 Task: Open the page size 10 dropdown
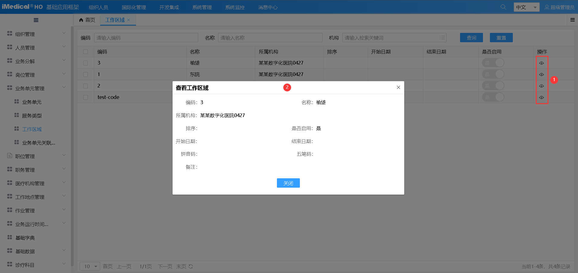coord(90,266)
